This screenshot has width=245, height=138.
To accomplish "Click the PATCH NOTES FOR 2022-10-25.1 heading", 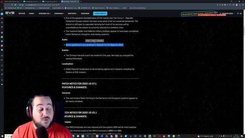I will (80, 113).
